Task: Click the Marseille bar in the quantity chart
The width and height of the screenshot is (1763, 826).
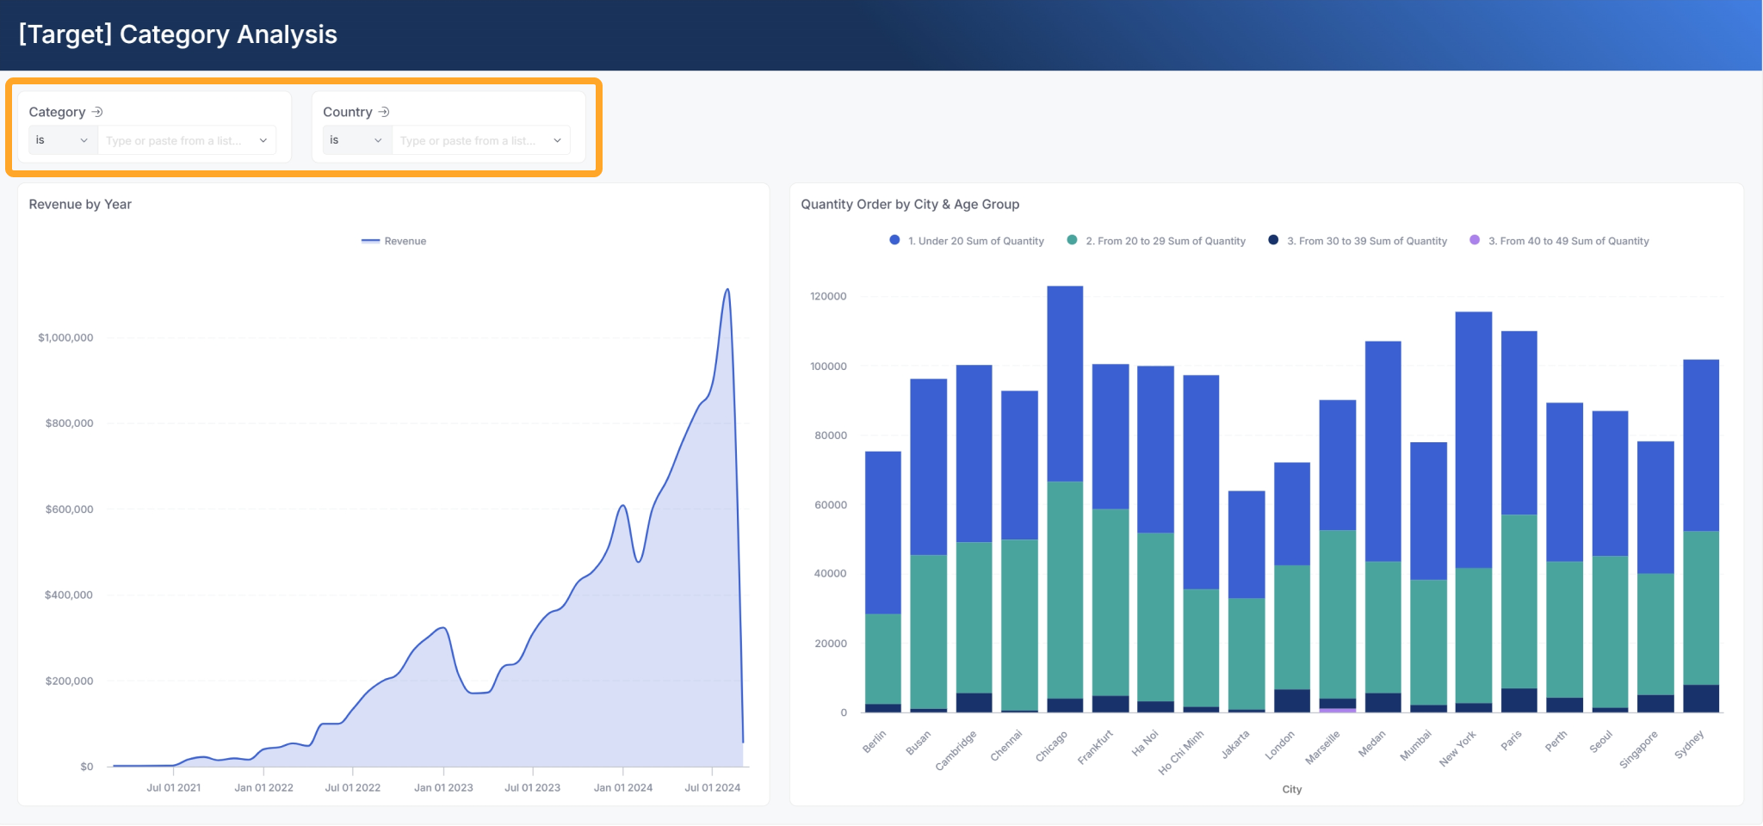Action: 1338,556
